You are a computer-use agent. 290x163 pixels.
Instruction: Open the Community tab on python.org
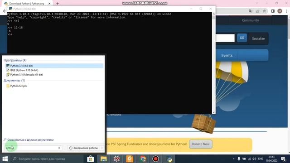[250, 20]
